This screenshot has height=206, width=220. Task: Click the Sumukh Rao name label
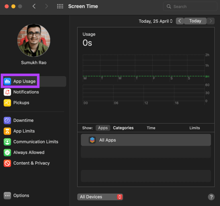pyautogui.click(x=34, y=63)
